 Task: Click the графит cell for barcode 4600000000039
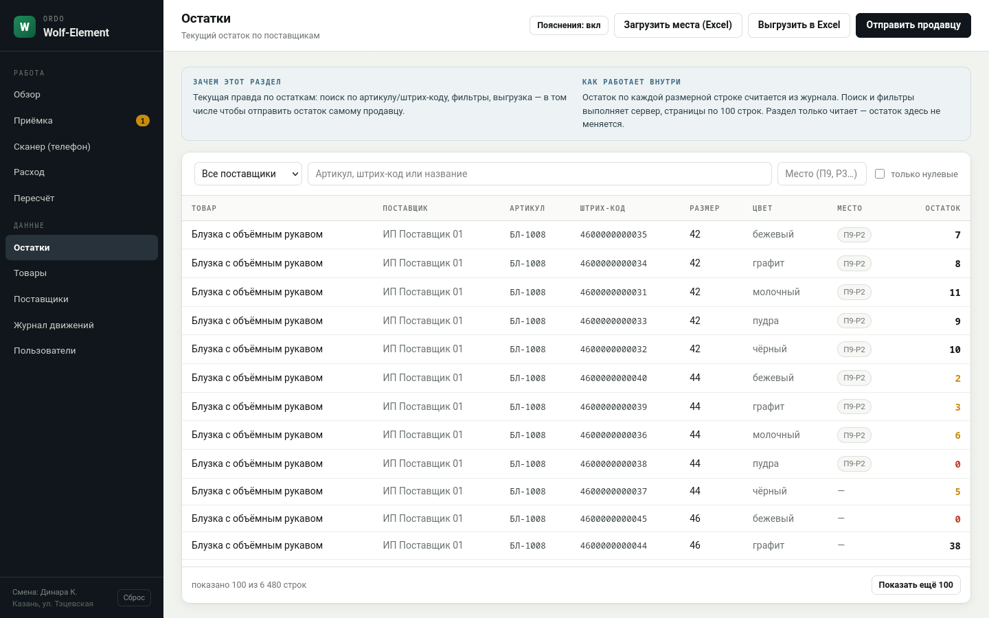point(769,407)
